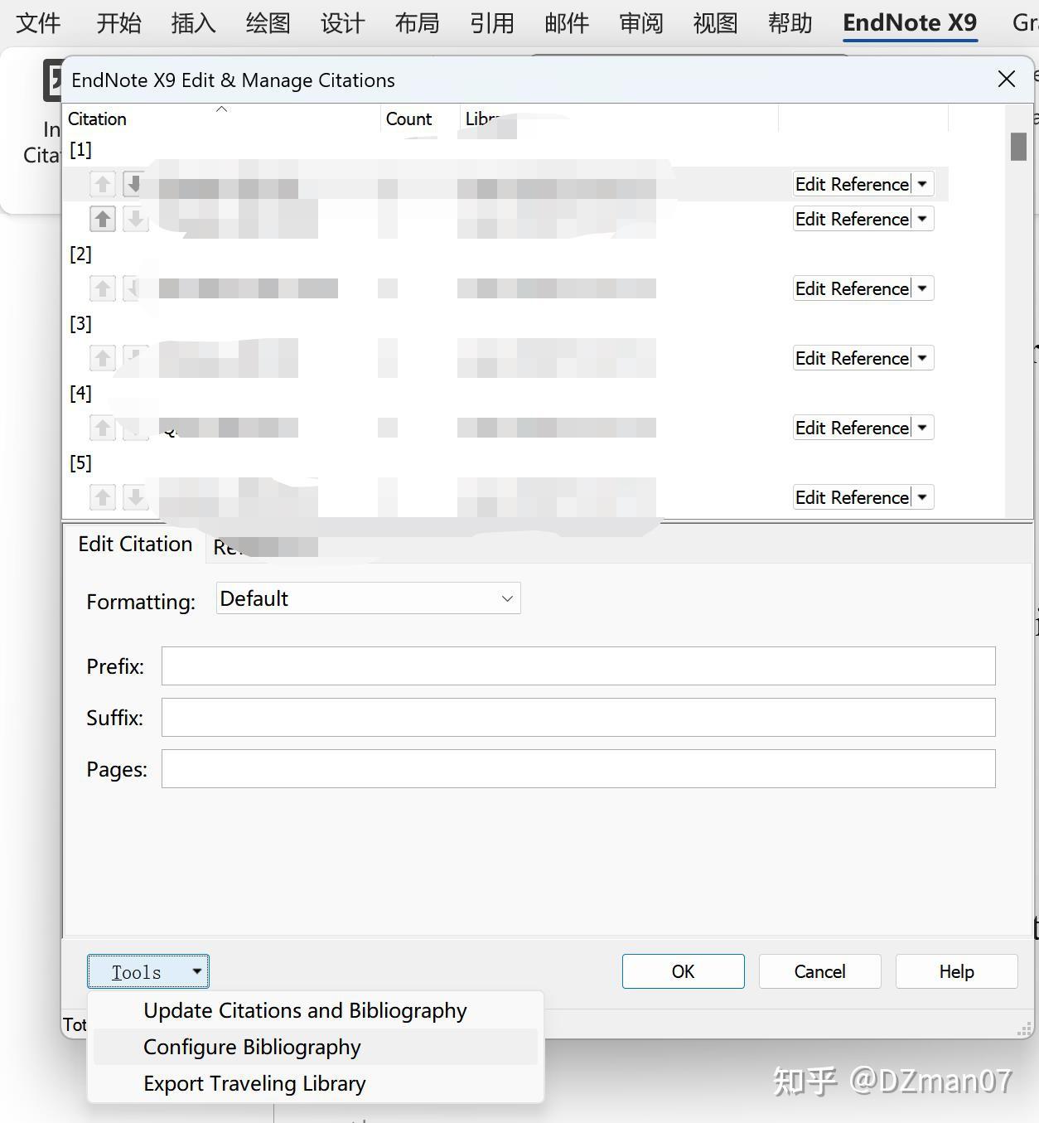Click the Cancel button

tap(819, 971)
